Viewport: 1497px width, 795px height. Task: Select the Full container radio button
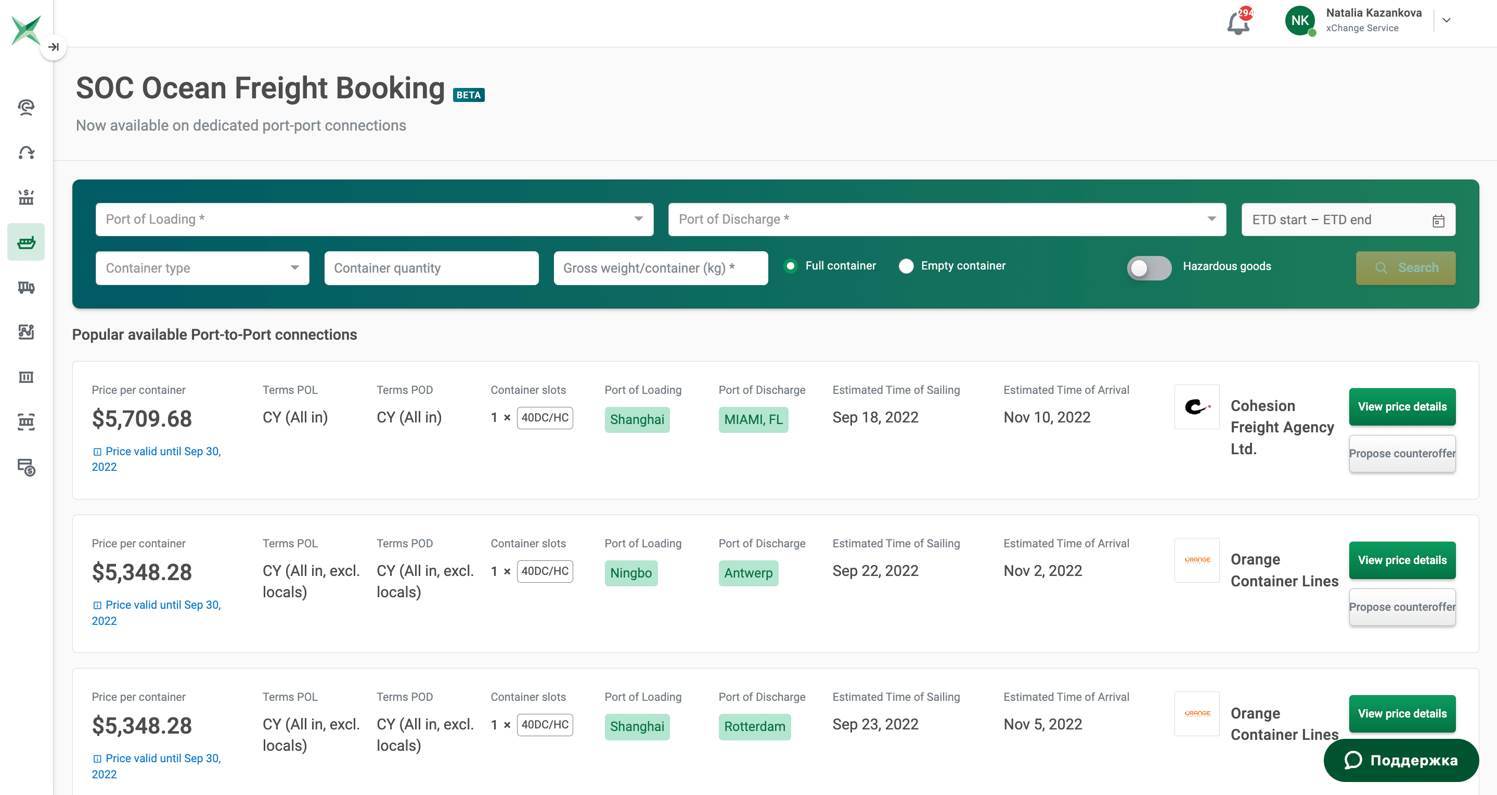tap(791, 265)
